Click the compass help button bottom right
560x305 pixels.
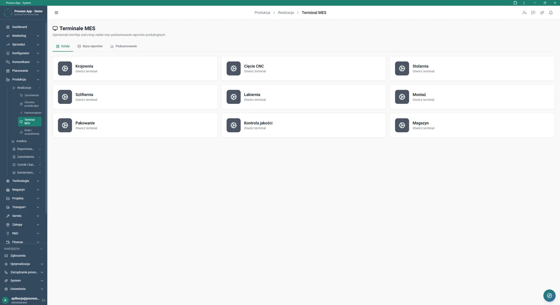pos(549,296)
